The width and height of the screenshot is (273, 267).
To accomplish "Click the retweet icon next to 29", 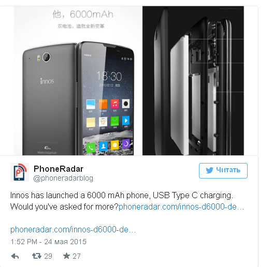I will (37, 256).
